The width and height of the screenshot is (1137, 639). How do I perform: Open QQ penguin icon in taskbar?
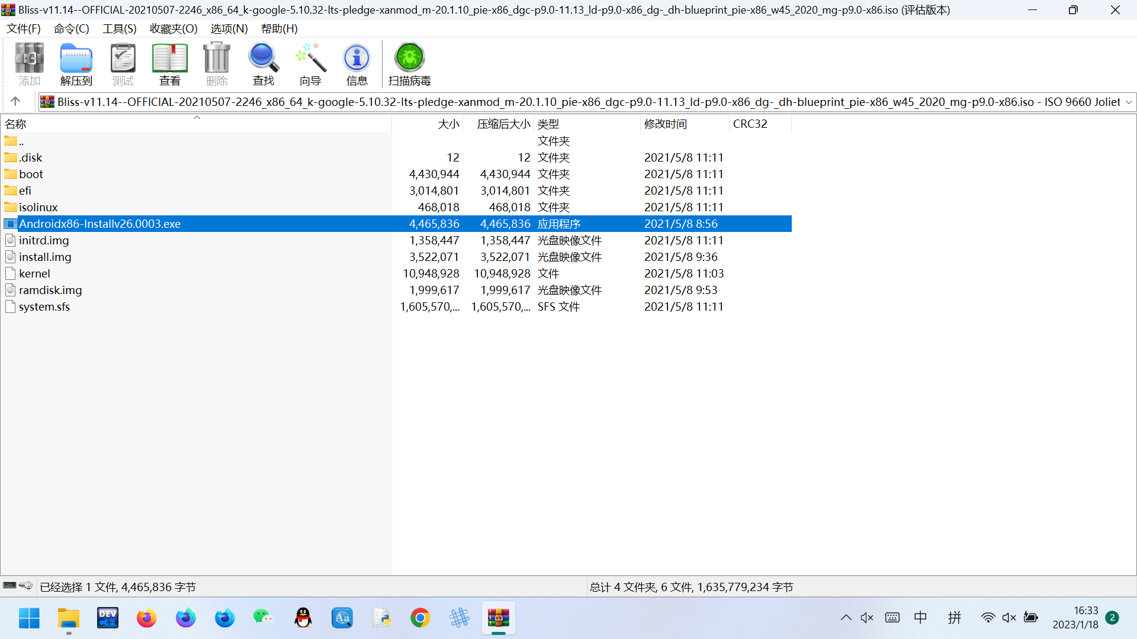pos(303,618)
